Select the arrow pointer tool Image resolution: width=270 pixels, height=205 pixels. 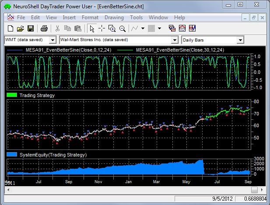[x=91, y=28]
